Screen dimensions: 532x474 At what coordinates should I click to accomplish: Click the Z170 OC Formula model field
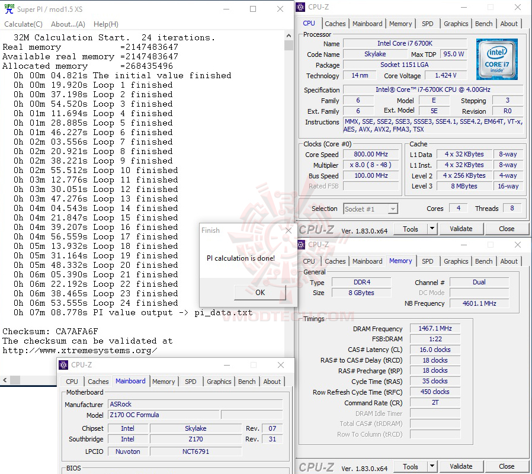click(164, 415)
